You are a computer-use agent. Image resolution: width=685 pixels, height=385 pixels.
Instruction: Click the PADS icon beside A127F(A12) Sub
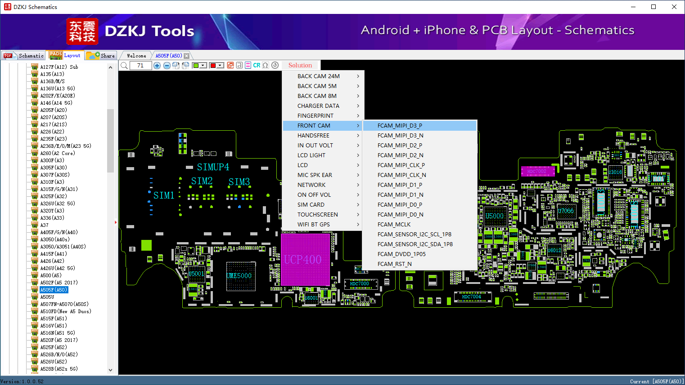(x=35, y=67)
